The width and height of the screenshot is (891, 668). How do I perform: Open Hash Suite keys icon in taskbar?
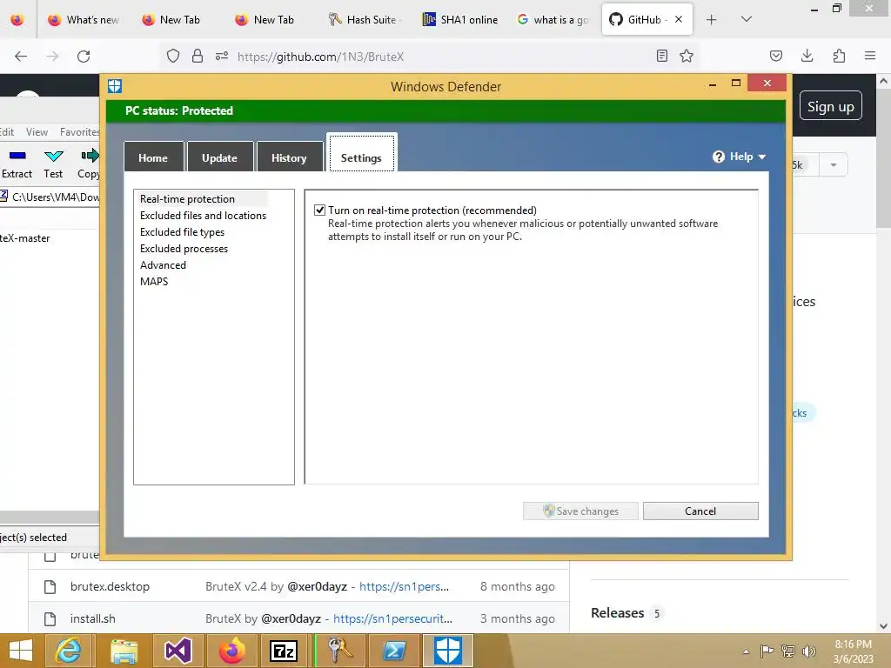pos(339,651)
